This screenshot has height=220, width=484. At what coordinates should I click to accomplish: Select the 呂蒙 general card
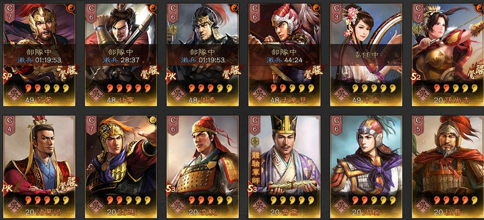click(39, 55)
